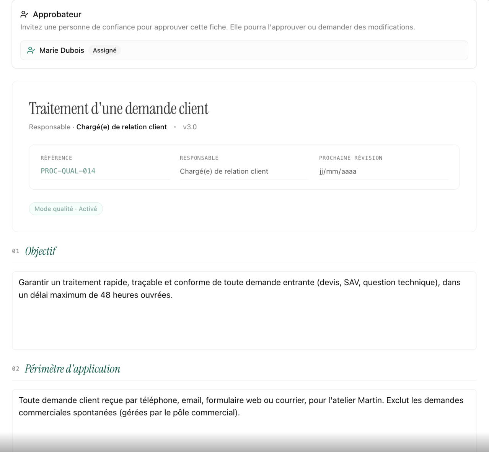Click the PROCHAINE RÉVISION label
The height and width of the screenshot is (452, 489).
pyautogui.click(x=350, y=158)
